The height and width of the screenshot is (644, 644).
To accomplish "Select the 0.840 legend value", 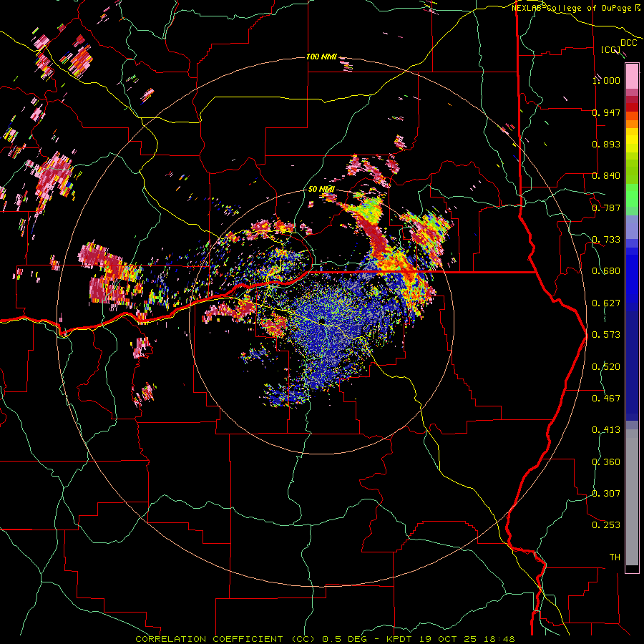I will [x=606, y=176].
